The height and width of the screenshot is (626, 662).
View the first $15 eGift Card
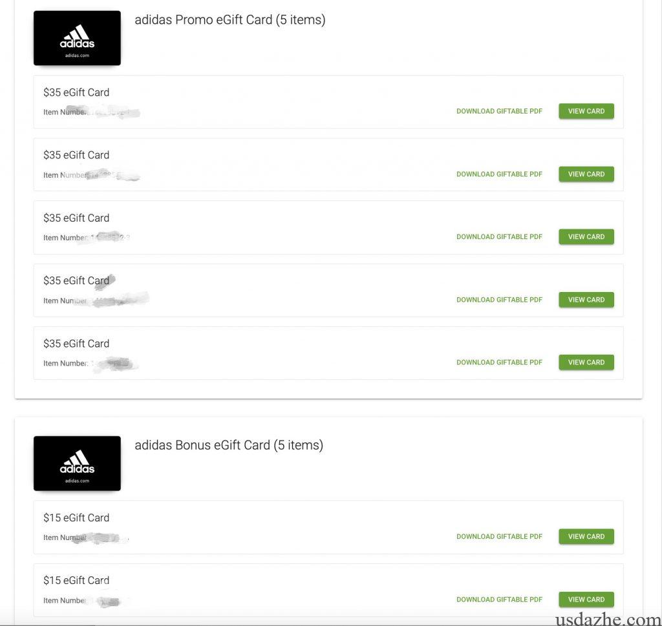coord(586,536)
